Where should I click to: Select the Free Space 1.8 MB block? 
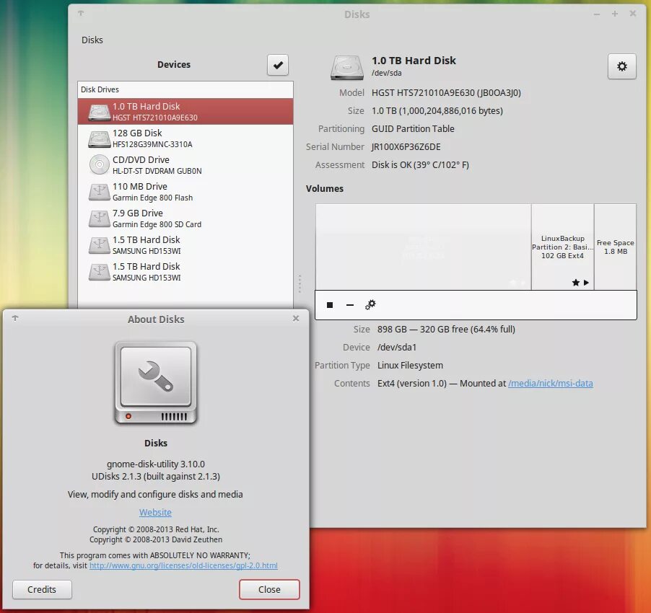(616, 247)
